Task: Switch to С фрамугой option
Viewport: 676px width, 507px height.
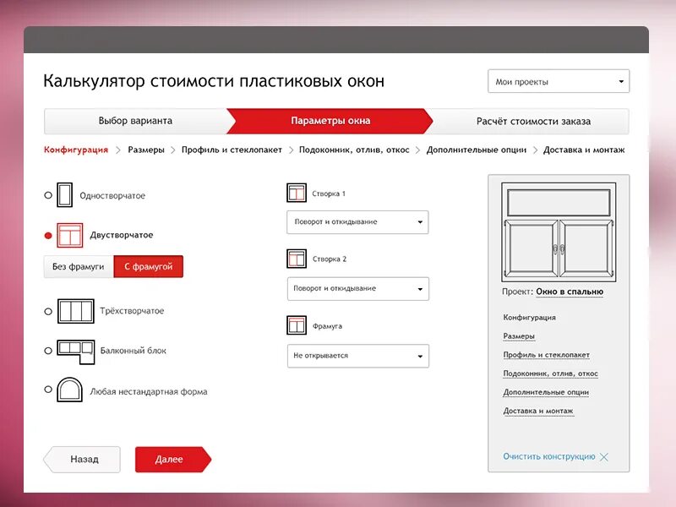Action: click(x=149, y=266)
